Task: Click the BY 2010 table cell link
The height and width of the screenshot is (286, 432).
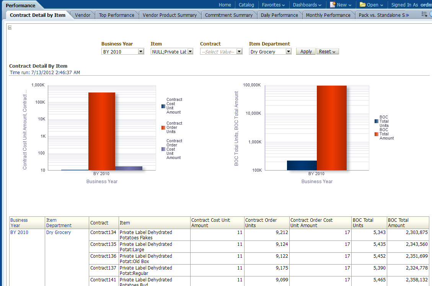Action: click(x=19, y=232)
